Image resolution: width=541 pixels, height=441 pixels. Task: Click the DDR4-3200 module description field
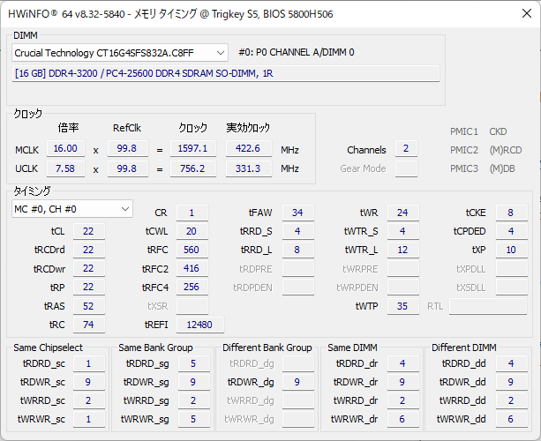tap(226, 73)
